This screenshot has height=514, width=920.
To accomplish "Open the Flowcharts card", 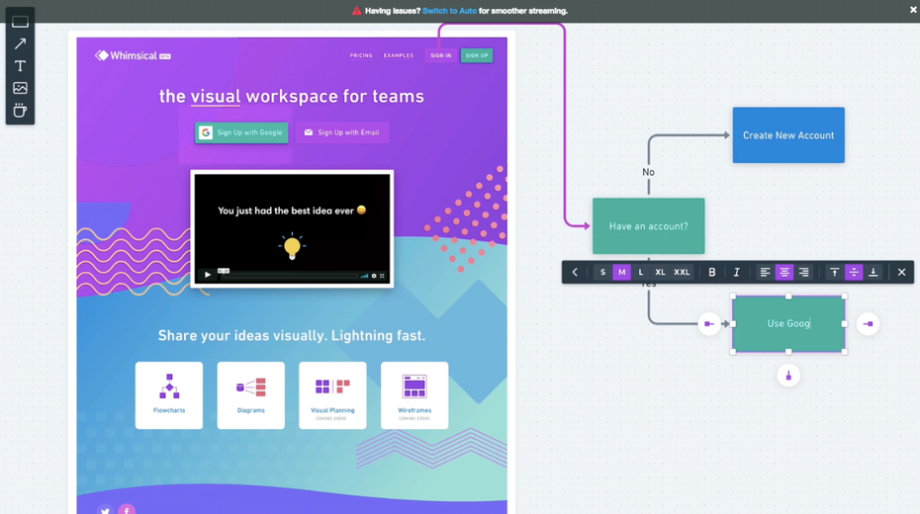I will (x=169, y=395).
